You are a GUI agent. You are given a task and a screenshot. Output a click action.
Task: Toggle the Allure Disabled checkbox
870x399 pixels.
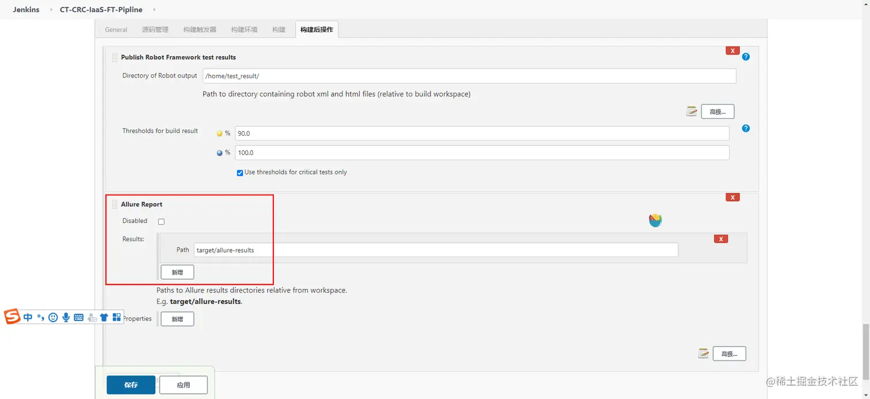[161, 222]
